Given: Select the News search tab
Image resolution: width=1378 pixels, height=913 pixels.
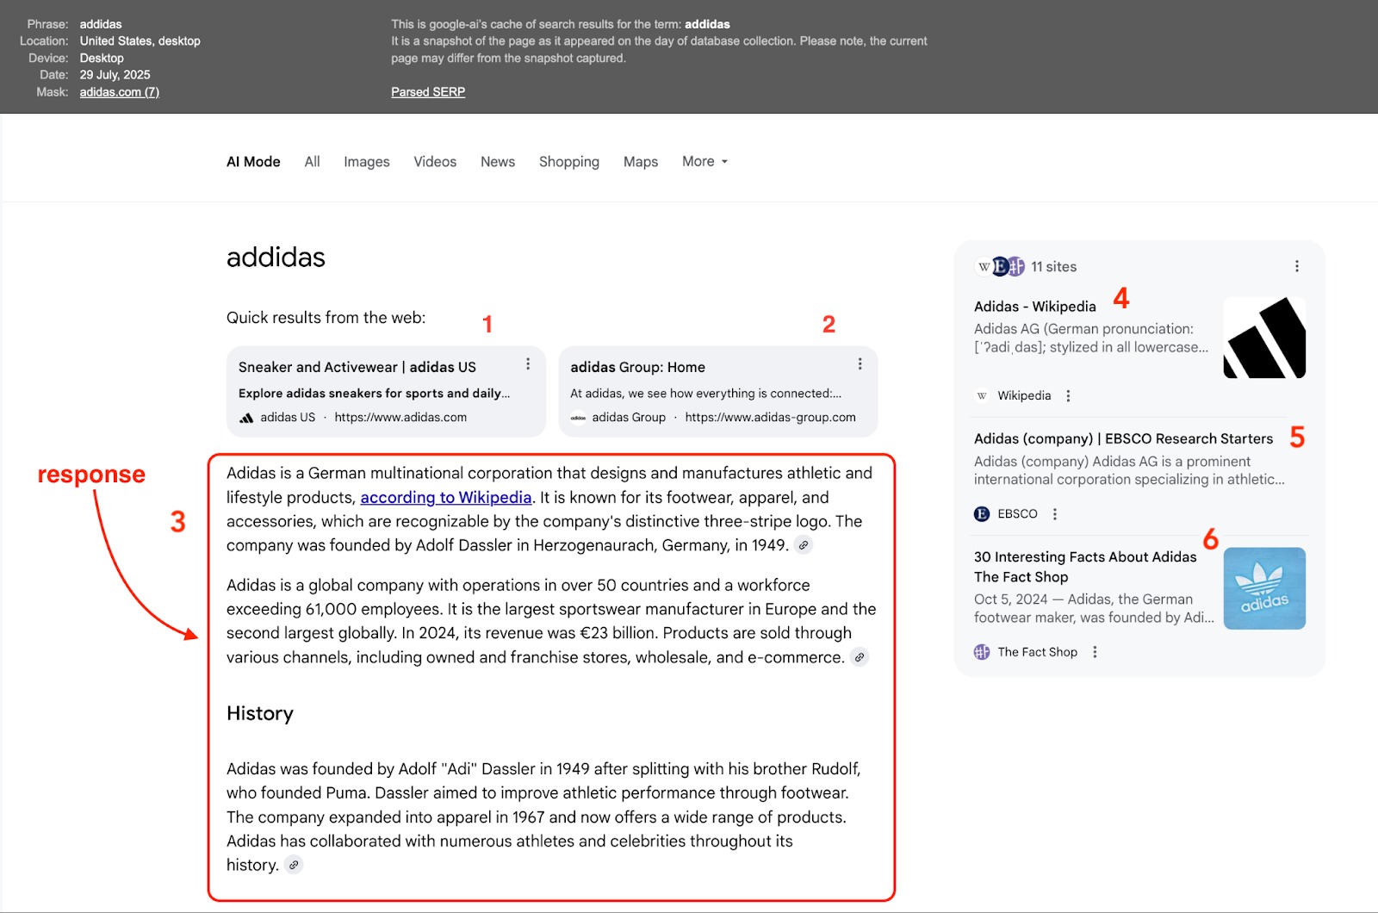Looking at the screenshot, I should [497, 162].
